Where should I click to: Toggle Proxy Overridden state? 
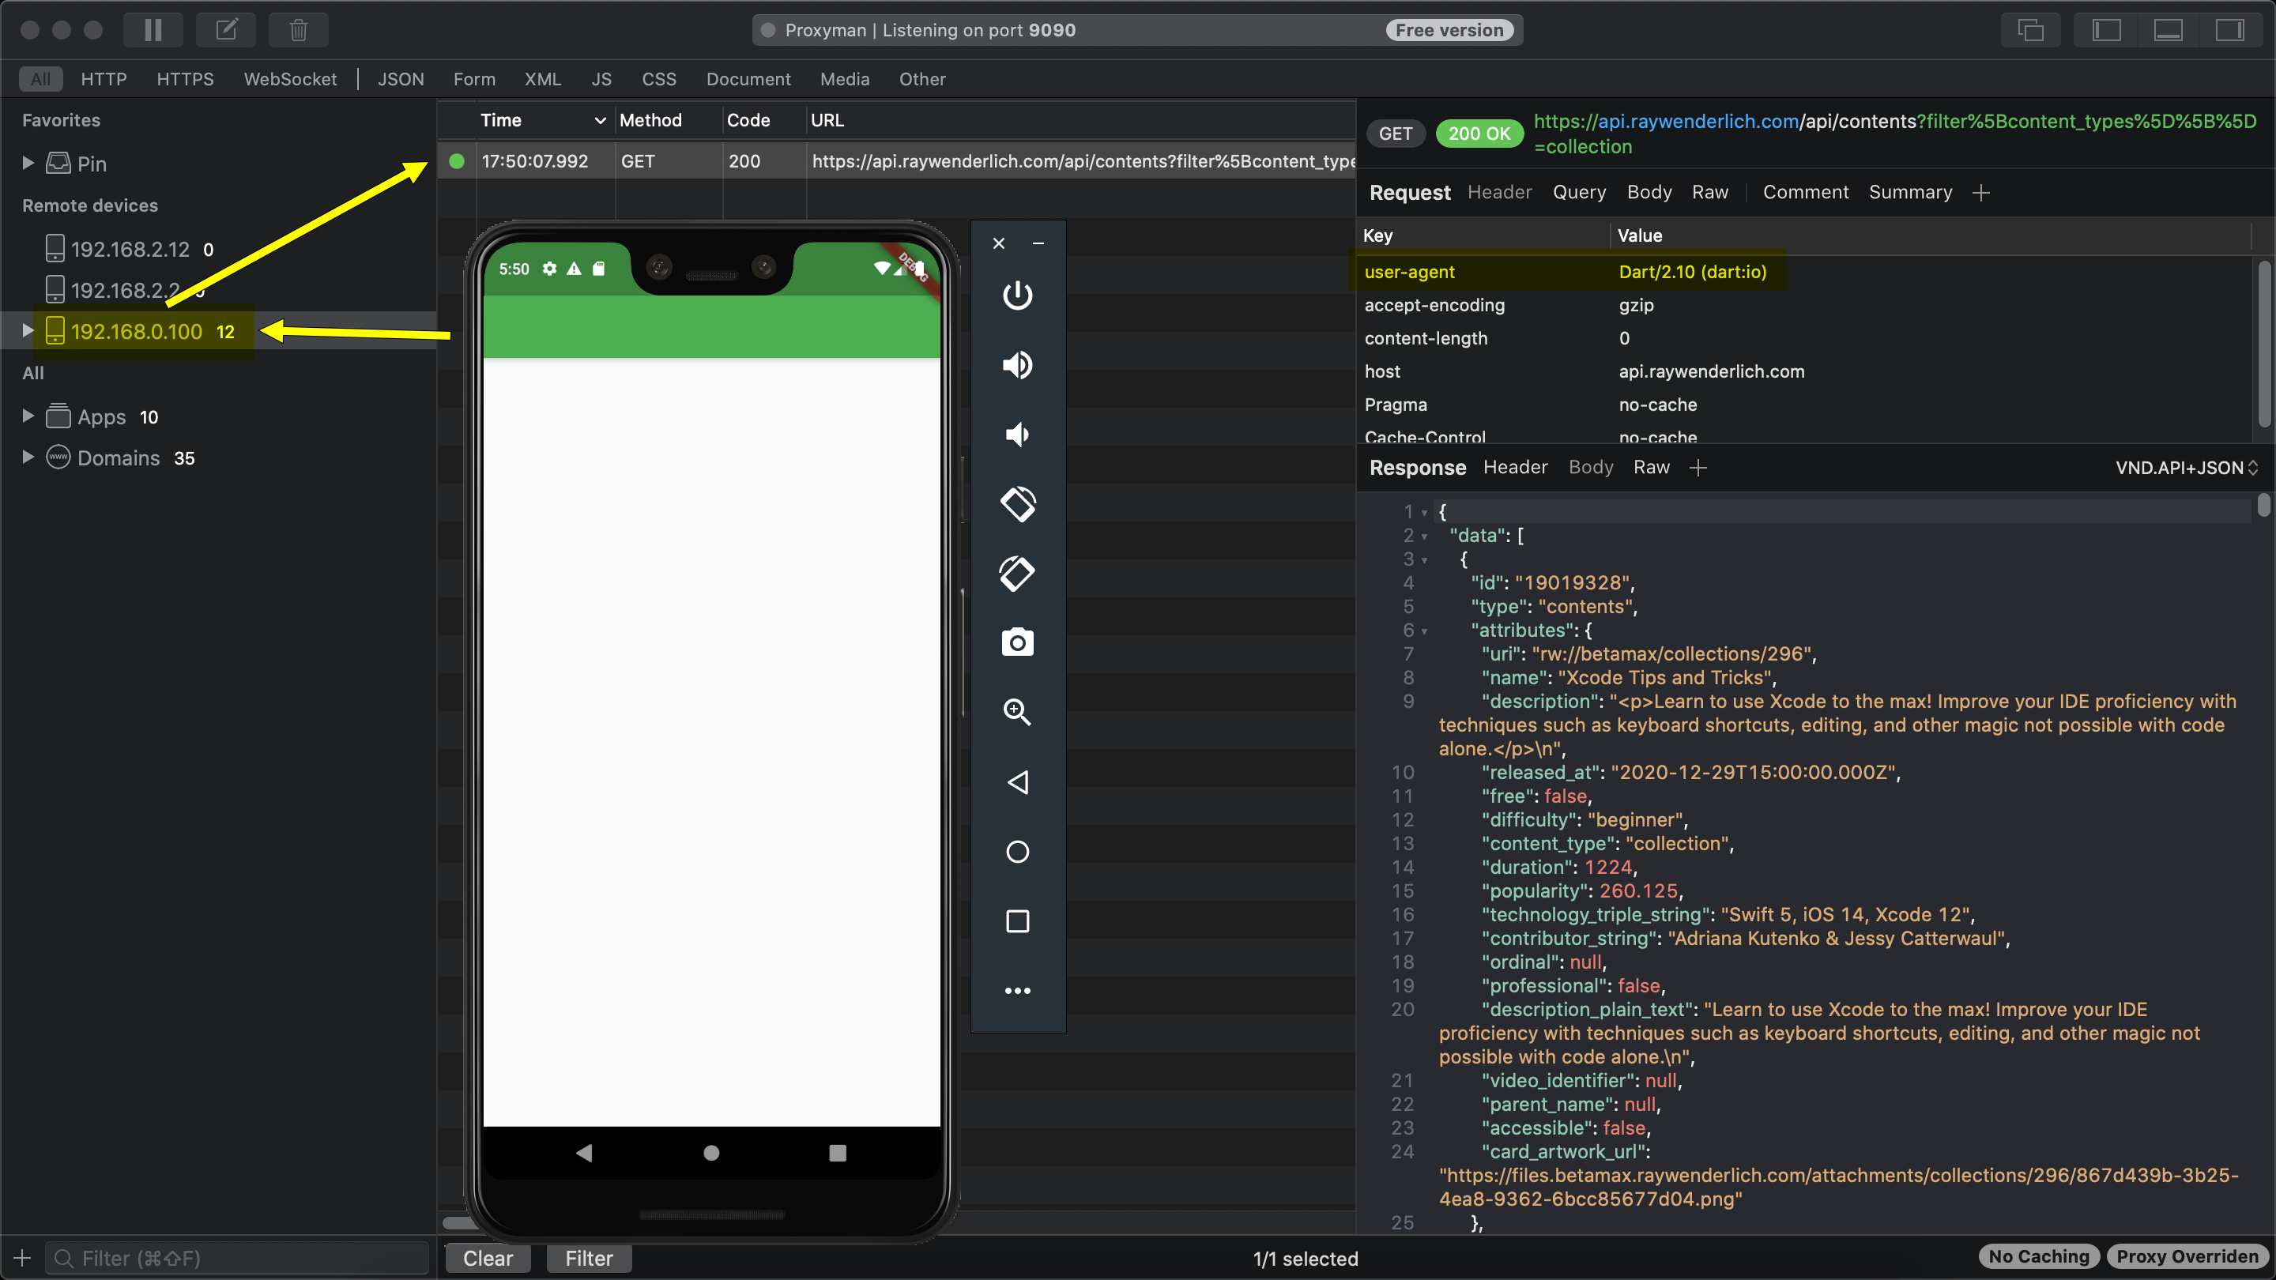[2187, 1256]
